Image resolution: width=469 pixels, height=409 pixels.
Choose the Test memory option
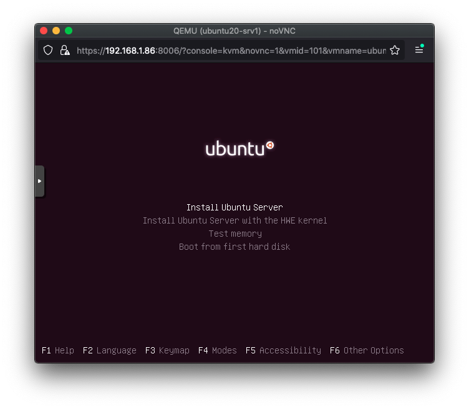tap(235, 234)
